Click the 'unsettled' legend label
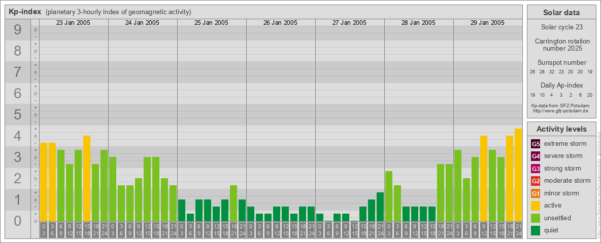 click(558, 218)
